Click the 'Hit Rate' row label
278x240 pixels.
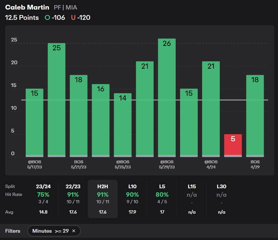coord(14,194)
